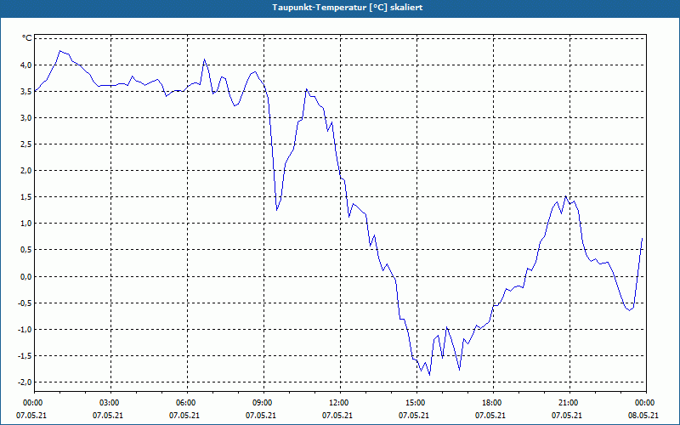Select the 06:00 time label
The height and width of the screenshot is (425, 680).
click(x=184, y=403)
